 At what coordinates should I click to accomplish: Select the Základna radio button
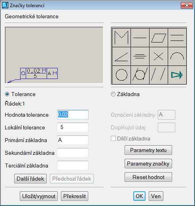coord(113,94)
